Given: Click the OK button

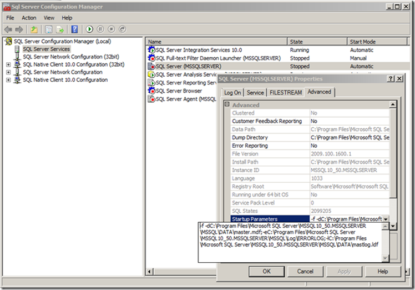Looking at the screenshot, I should [x=266, y=272].
